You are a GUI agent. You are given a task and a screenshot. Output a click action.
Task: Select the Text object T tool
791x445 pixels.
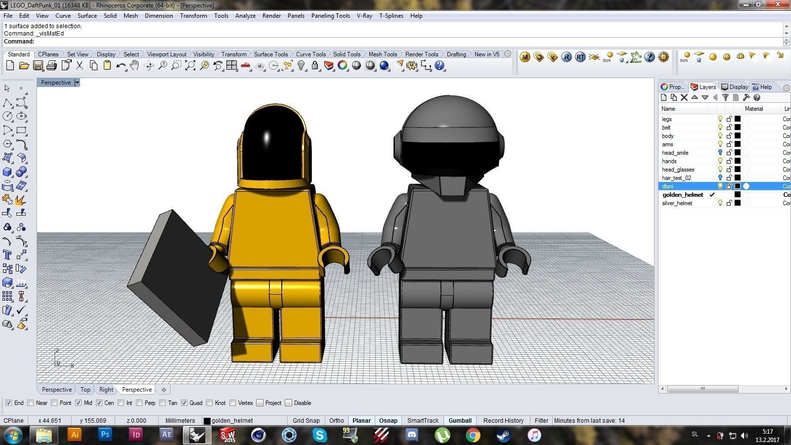pos(7,255)
